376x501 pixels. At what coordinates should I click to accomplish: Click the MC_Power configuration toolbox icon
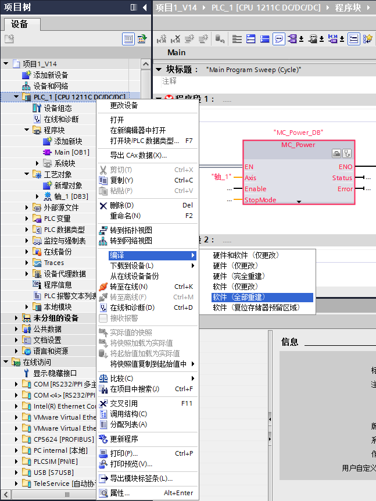336,153
